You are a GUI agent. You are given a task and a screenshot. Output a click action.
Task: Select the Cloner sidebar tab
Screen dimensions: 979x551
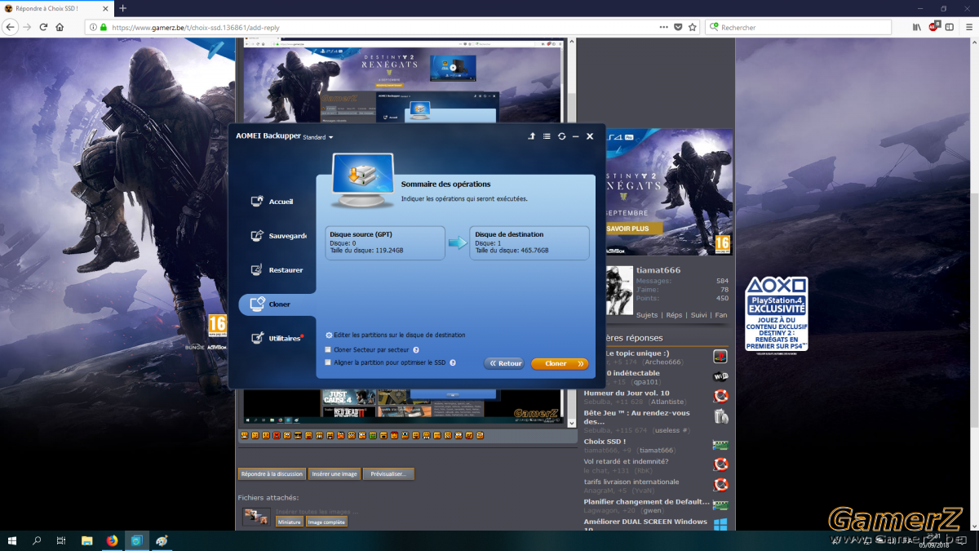pyautogui.click(x=277, y=304)
